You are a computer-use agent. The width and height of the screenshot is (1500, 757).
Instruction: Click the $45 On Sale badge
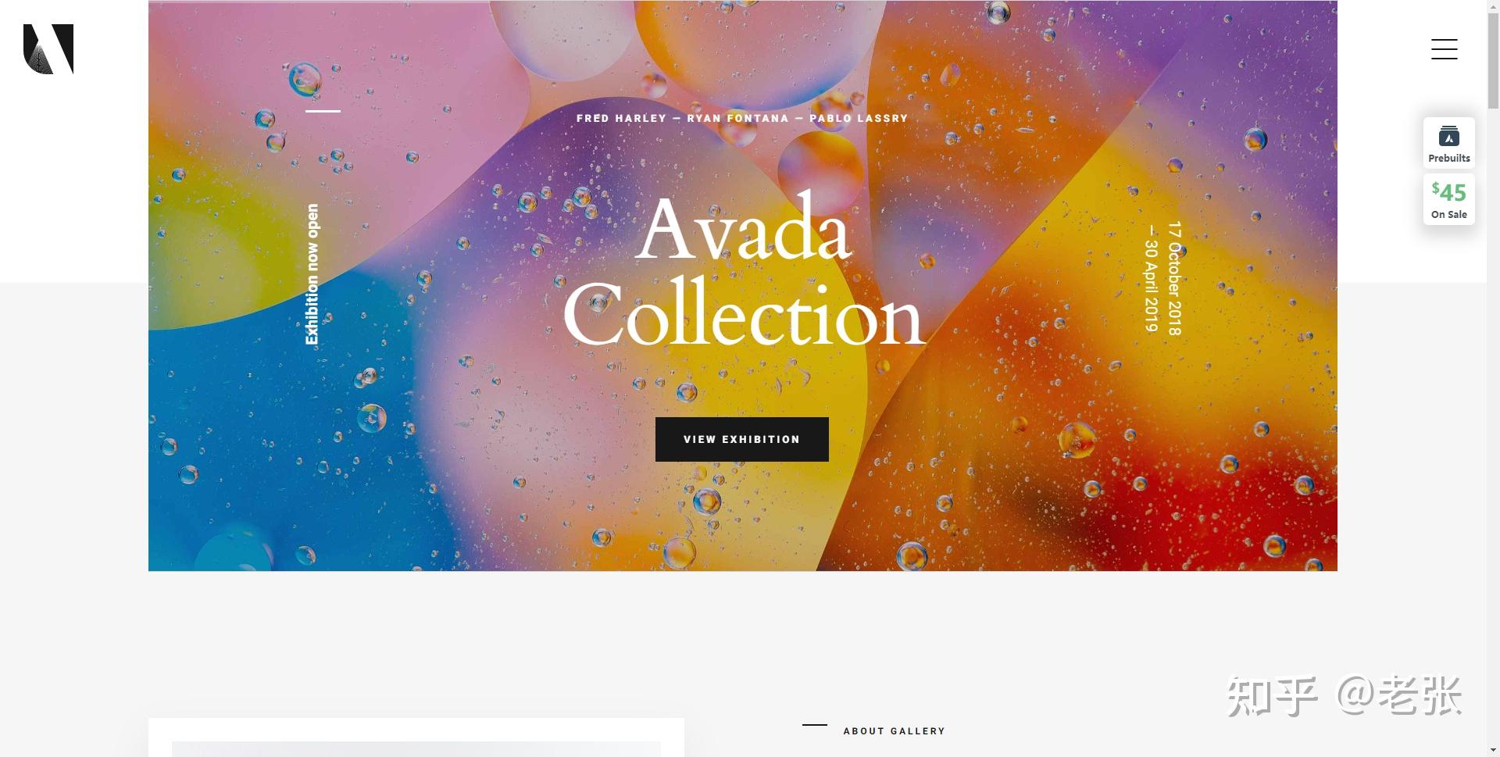pos(1448,200)
